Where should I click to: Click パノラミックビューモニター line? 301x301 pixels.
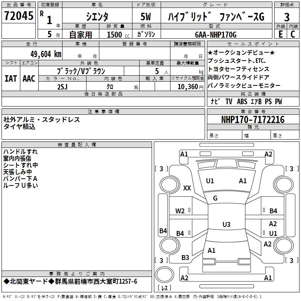[244, 85]
